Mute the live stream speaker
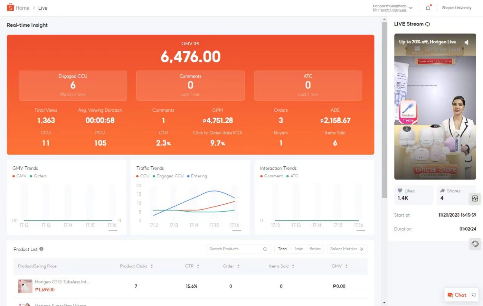 pos(467,42)
